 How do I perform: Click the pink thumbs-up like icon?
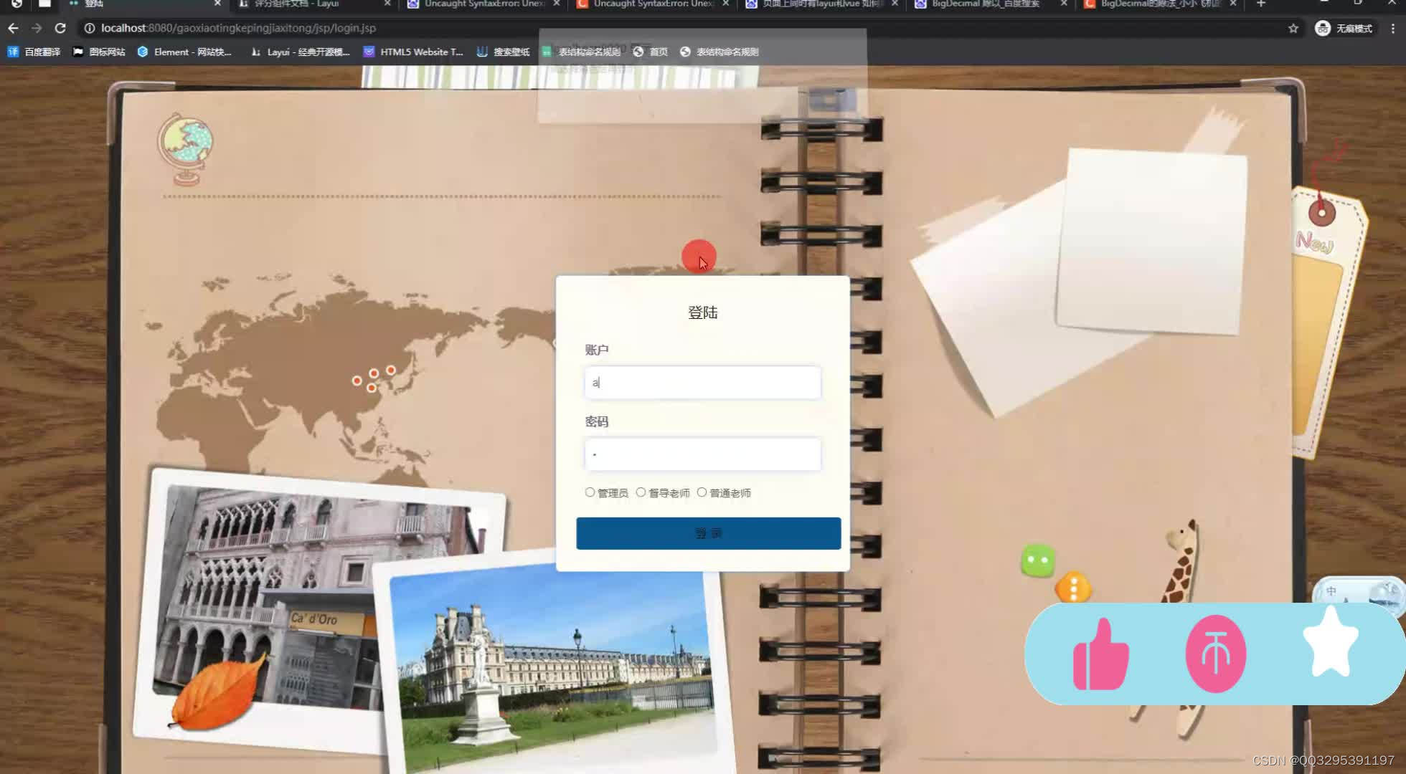(1100, 654)
